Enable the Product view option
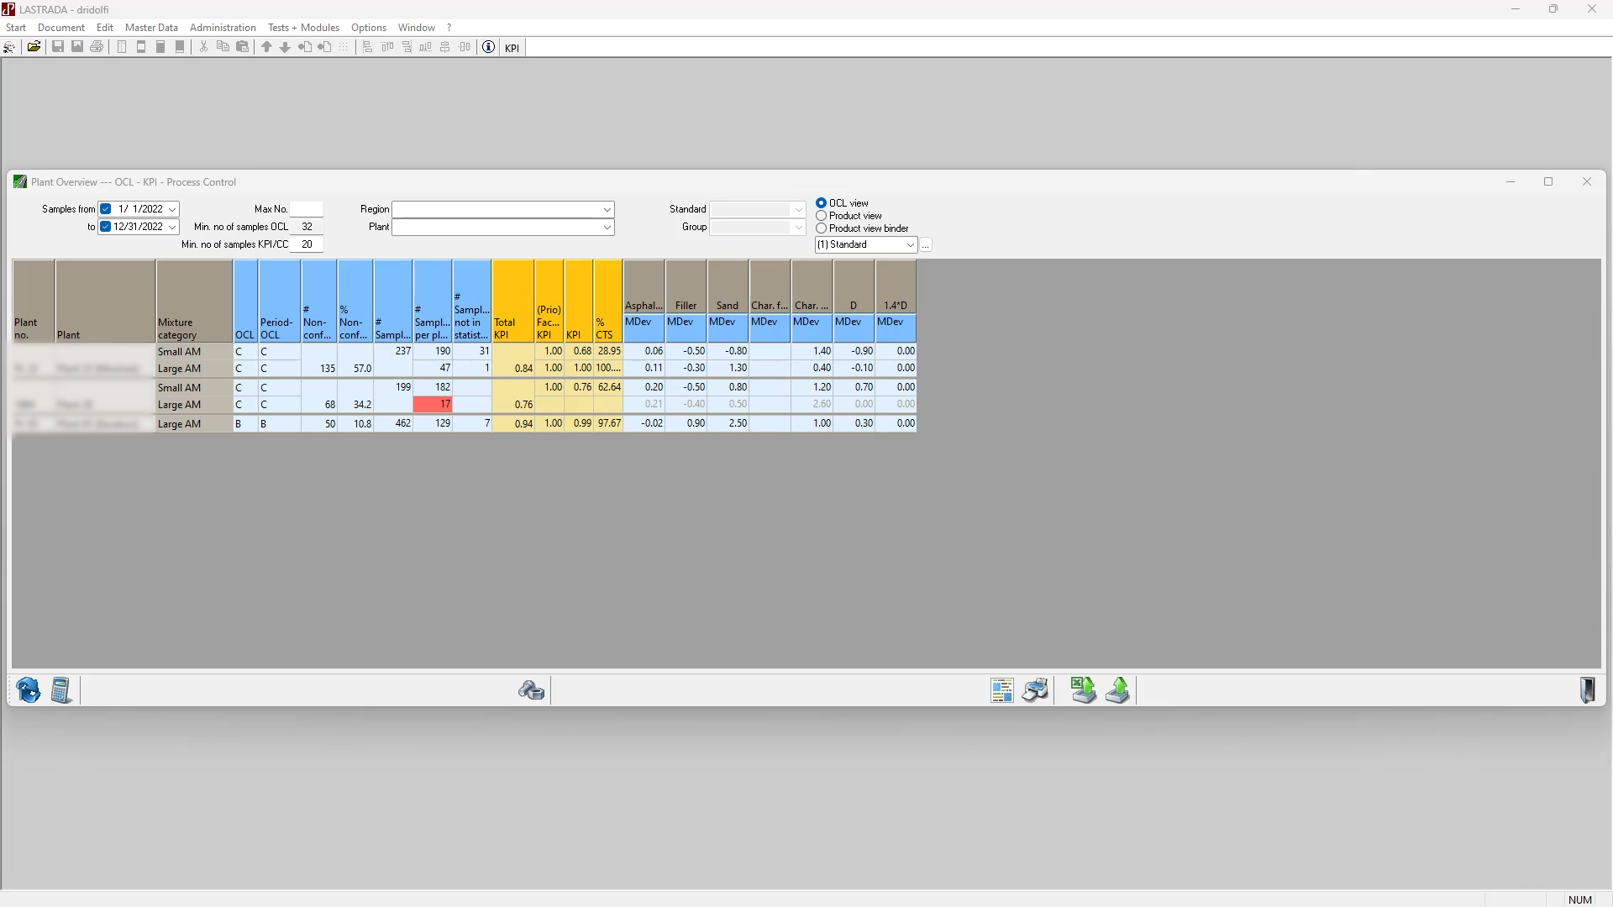The image size is (1613, 907). tap(822, 215)
